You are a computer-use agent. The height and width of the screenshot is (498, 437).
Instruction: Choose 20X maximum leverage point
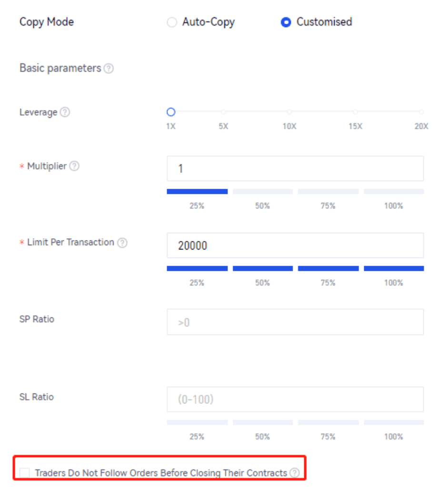click(x=421, y=112)
